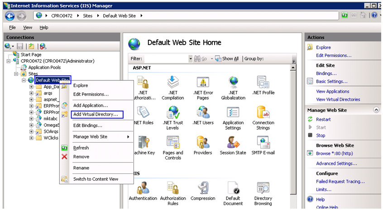Collapse the CPRO0472 server node

[x=9, y=61]
